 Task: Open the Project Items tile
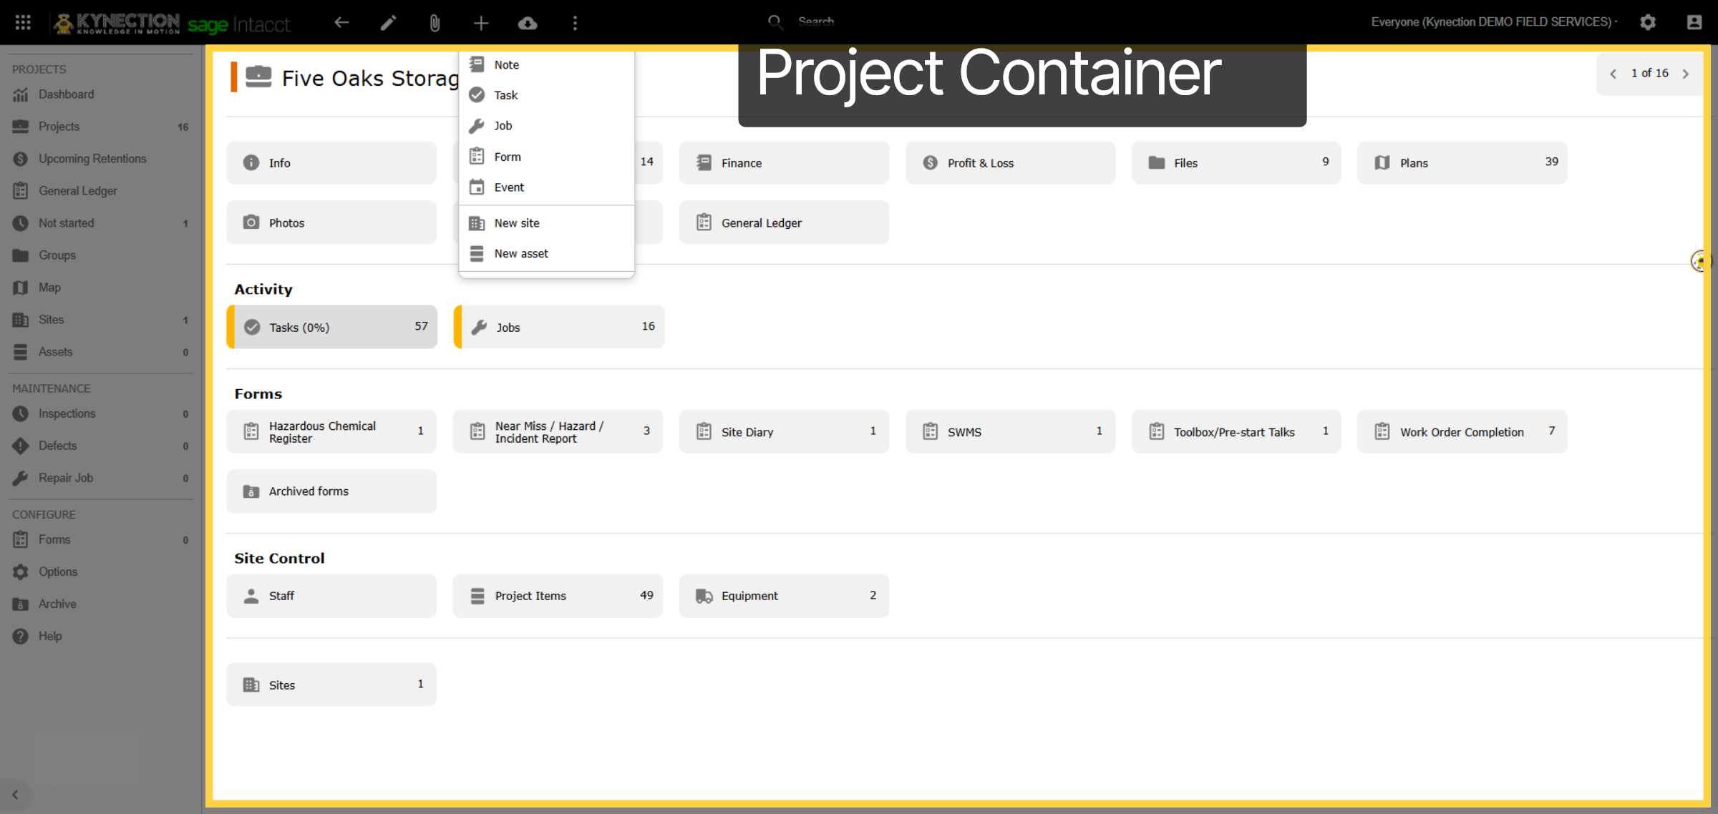click(558, 596)
